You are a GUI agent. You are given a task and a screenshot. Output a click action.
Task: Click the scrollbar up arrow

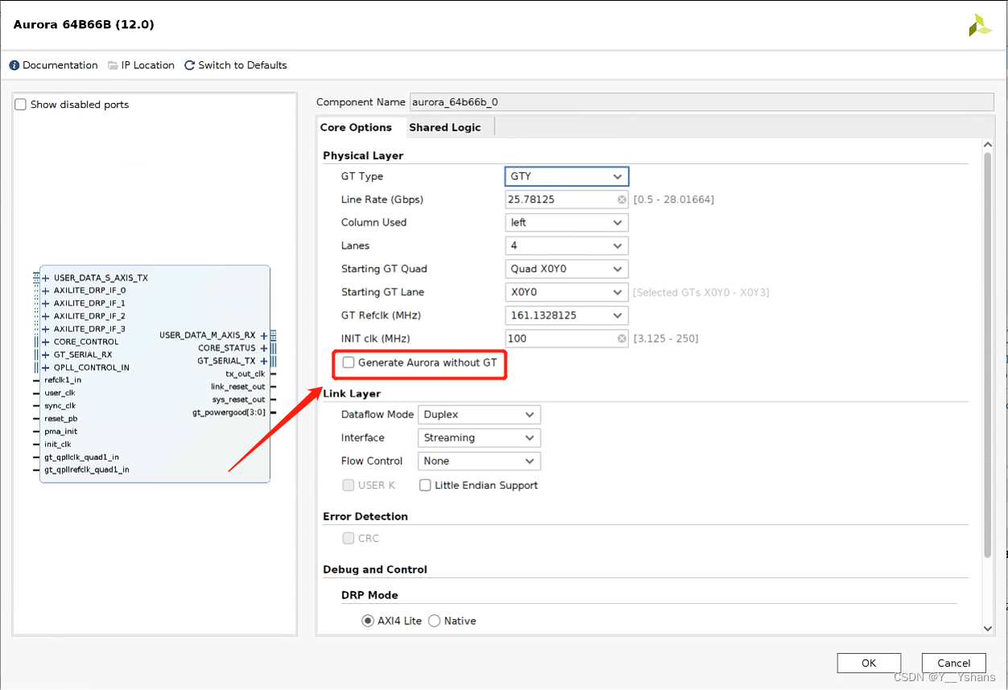click(x=988, y=145)
